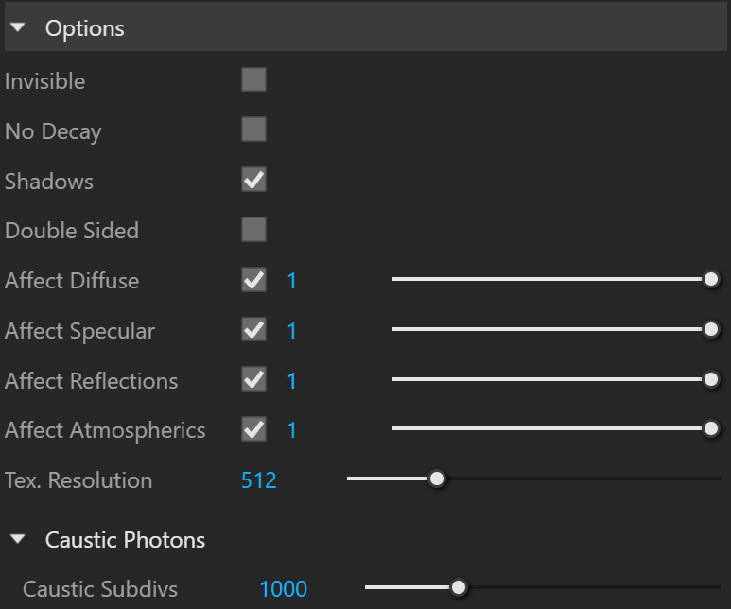The image size is (731, 609).
Task: Collapse the Caustic Photons section
Action: [x=18, y=539]
